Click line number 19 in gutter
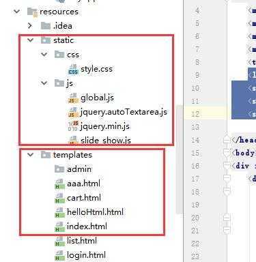This screenshot has height=262, width=256. click(x=195, y=205)
